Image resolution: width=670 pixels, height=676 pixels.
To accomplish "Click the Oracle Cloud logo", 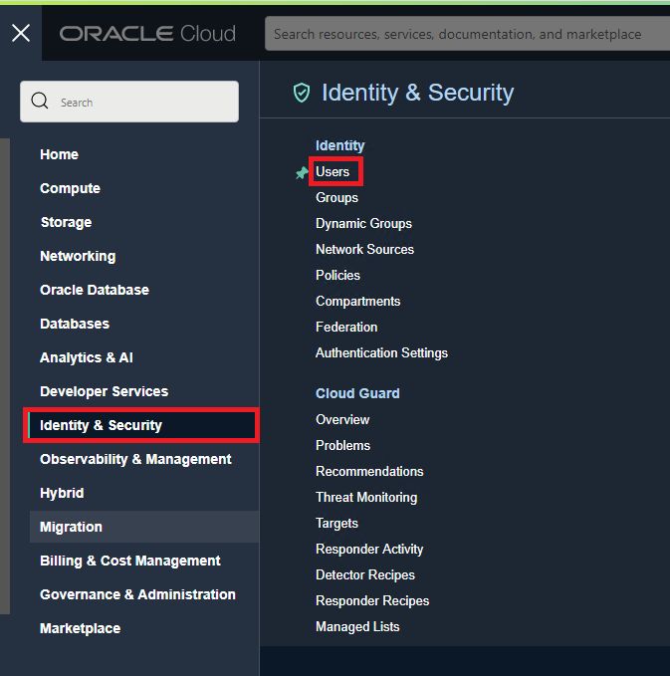I will point(147,34).
